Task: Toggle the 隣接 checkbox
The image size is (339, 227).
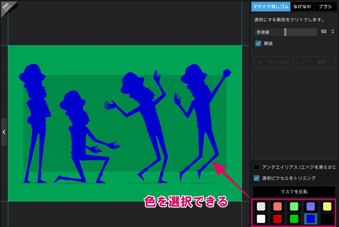Action: [258, 43]
